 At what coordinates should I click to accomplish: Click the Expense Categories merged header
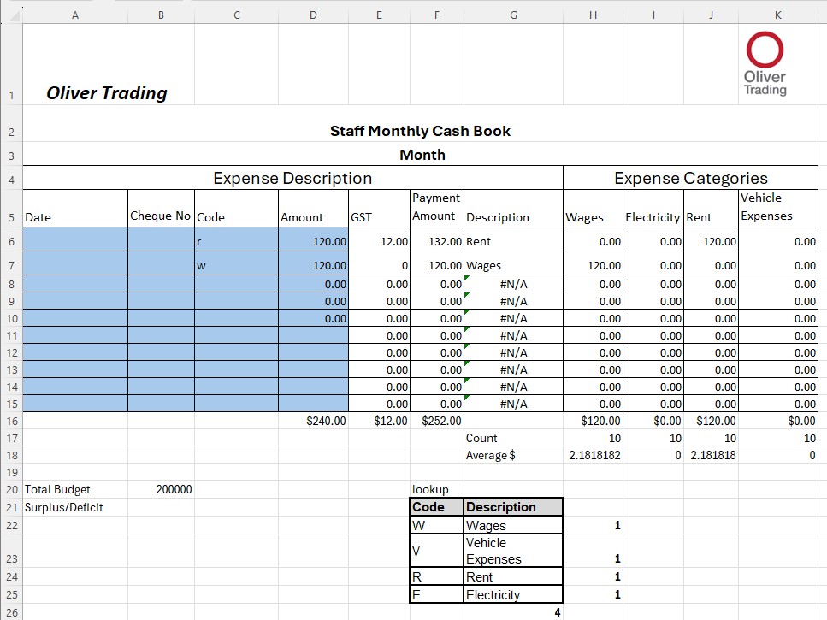pyautogui.click(x=691, y=178)
